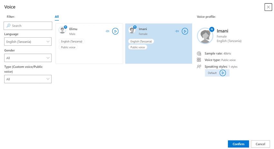Click English (Tanzania) tag on Elimu card

[72, 41]
